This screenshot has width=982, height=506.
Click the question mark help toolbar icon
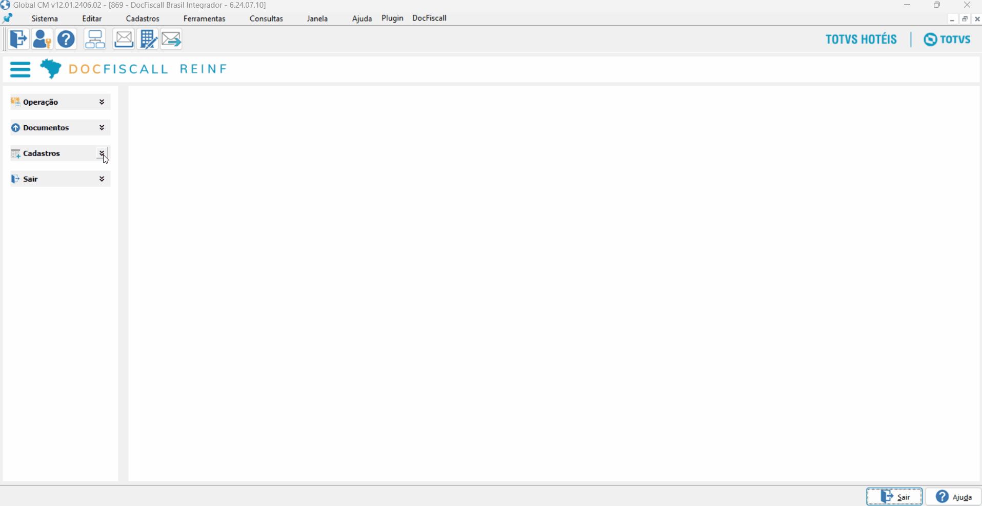(x=66, y=39)
